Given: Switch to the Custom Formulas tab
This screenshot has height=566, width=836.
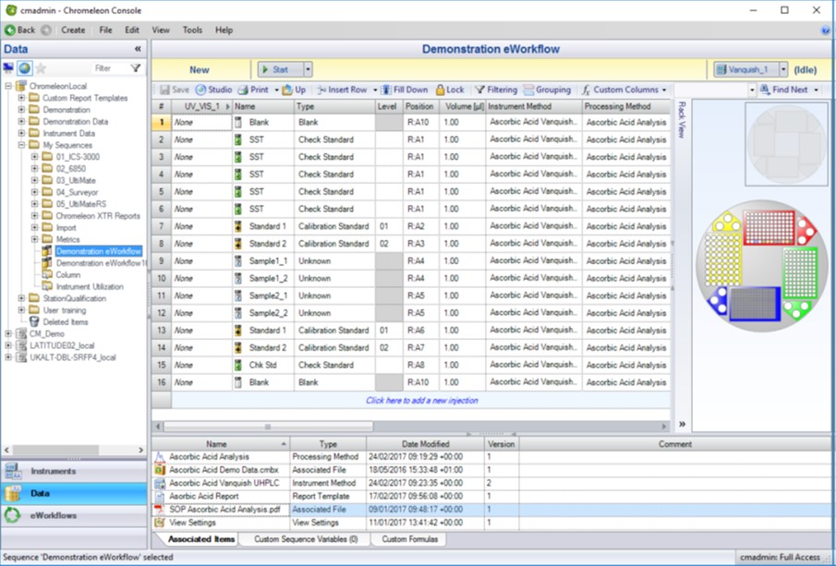Looking at the screenshot, I should click(x=410, y=539).
